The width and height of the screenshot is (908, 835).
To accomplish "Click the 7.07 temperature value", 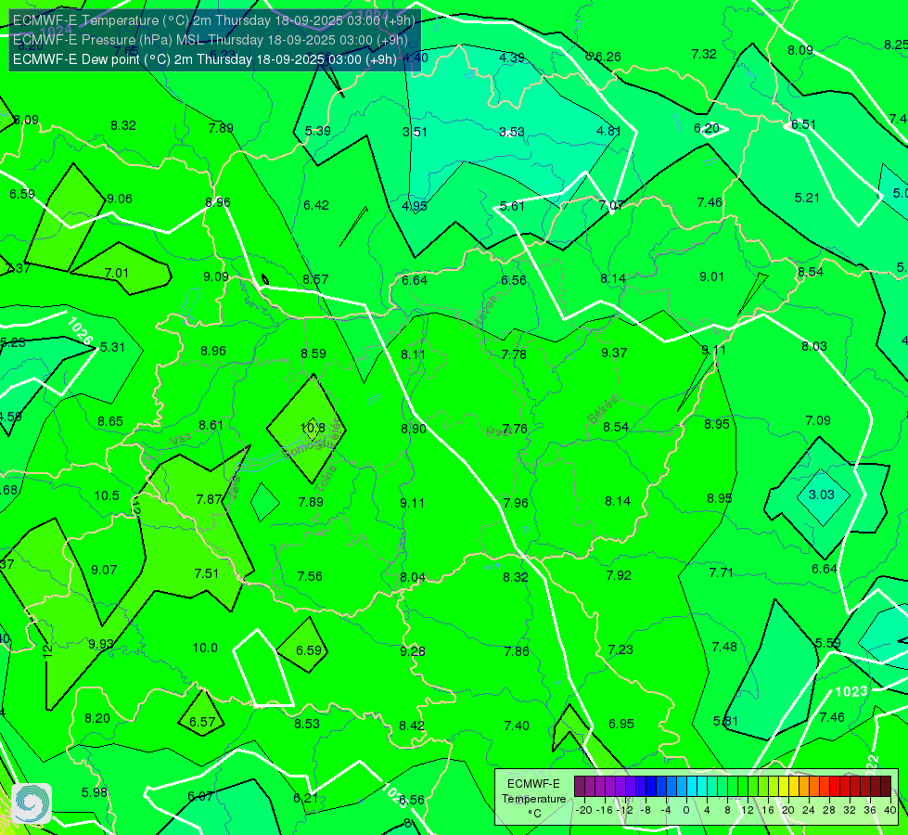I will click(x=611, y=205).
